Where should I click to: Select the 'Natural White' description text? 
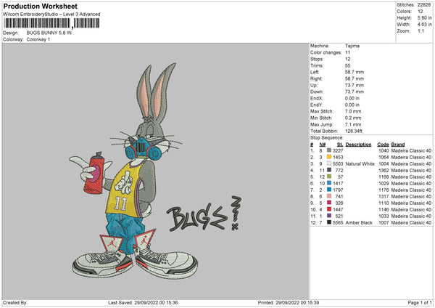[x=360, y=163]
